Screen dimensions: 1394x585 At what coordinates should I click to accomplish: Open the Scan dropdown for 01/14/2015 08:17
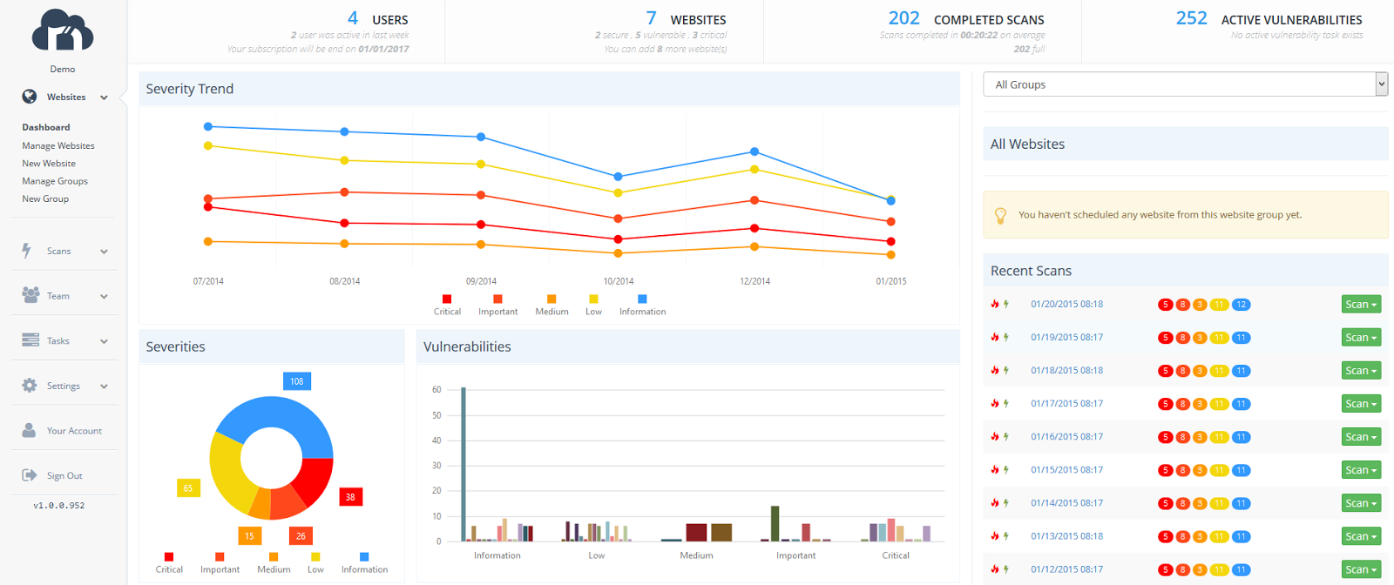click(1361, 502)
